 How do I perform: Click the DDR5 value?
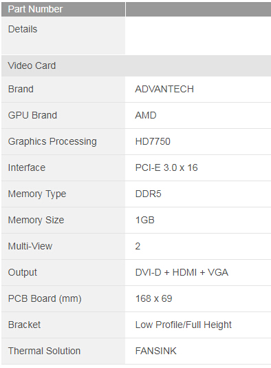[x=149, y=194]
